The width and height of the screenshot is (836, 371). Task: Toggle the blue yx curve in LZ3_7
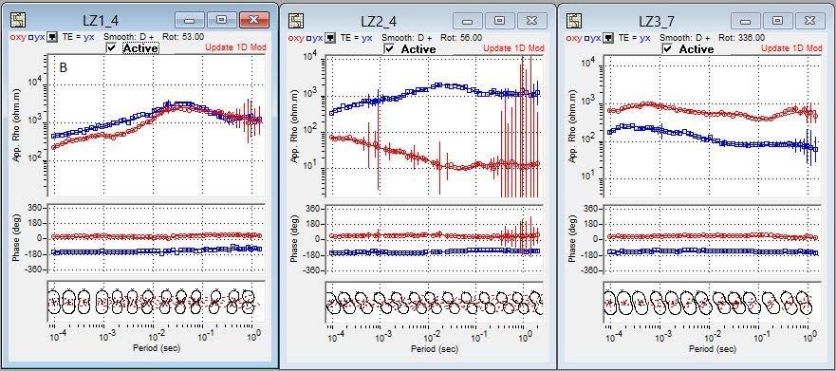(x=593, y=38)
